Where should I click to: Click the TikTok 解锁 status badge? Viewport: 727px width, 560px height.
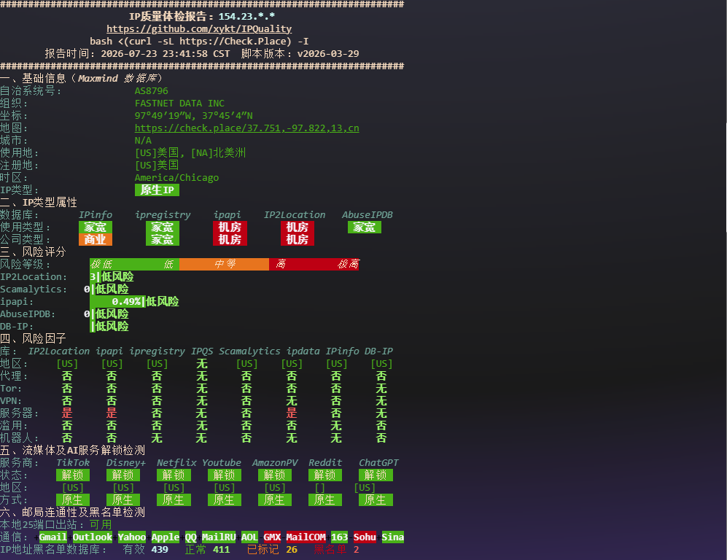point(73,475)
